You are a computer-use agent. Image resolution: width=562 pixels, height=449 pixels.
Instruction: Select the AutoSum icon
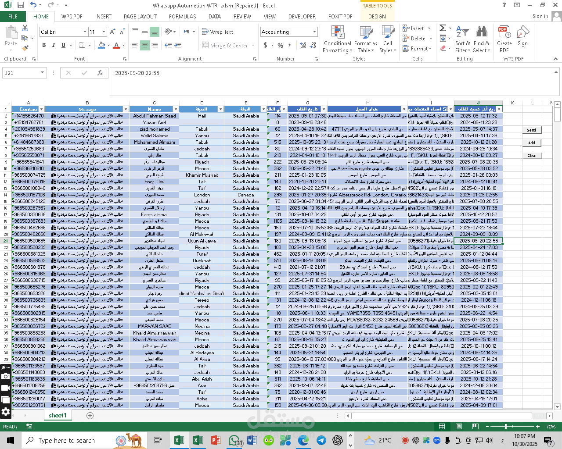(443, 28)
